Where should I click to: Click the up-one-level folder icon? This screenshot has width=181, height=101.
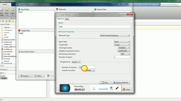tap(6, 21)
